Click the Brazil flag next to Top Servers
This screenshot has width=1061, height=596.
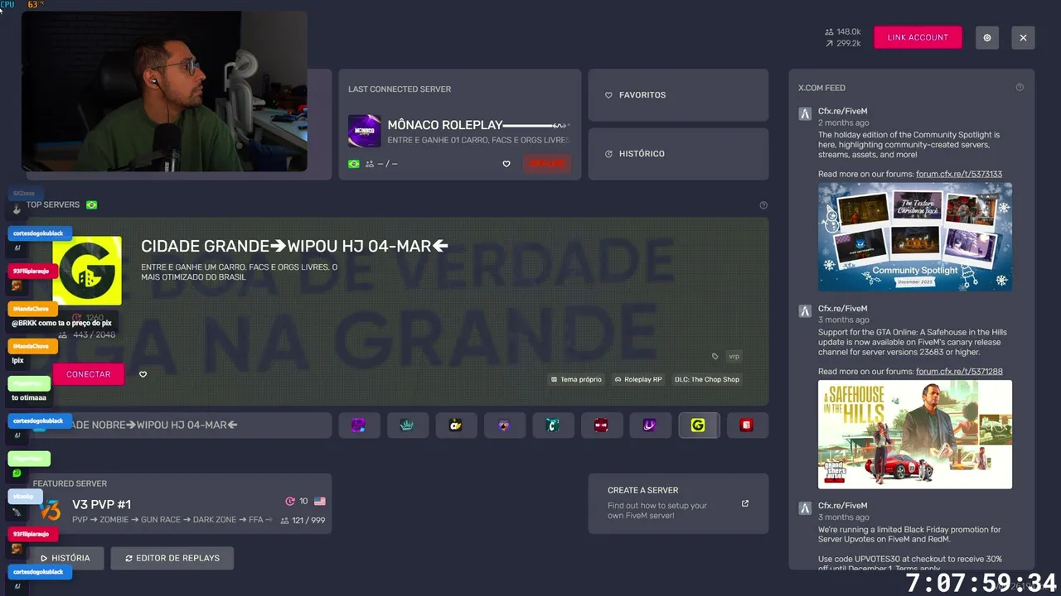pyautogui.click(x=91, y=205)
